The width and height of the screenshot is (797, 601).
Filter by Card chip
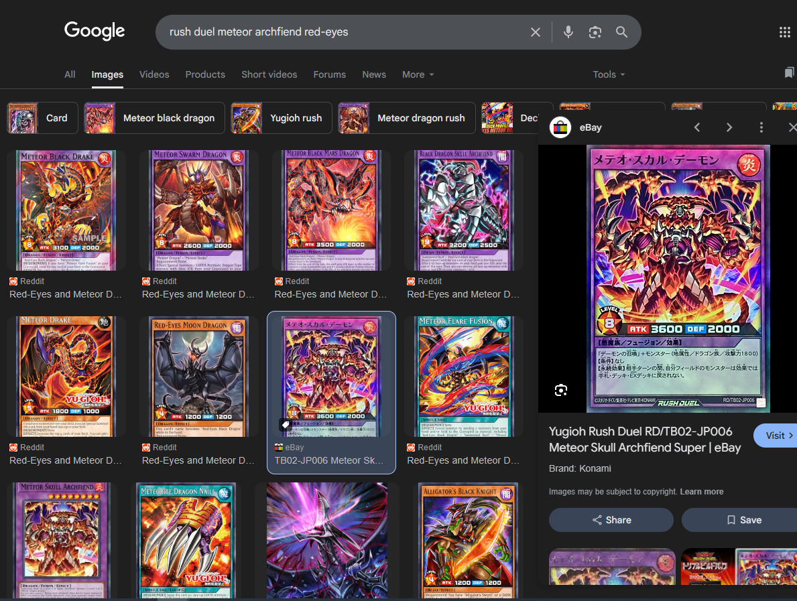pyautogui.click(x=43, y=118)
